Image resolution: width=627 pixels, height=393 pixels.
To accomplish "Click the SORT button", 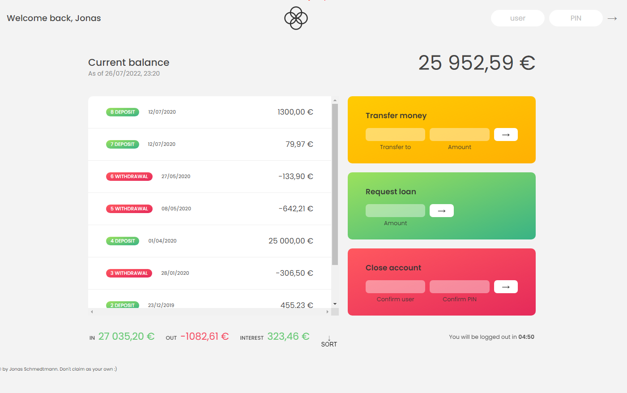I will click(329, 341).
